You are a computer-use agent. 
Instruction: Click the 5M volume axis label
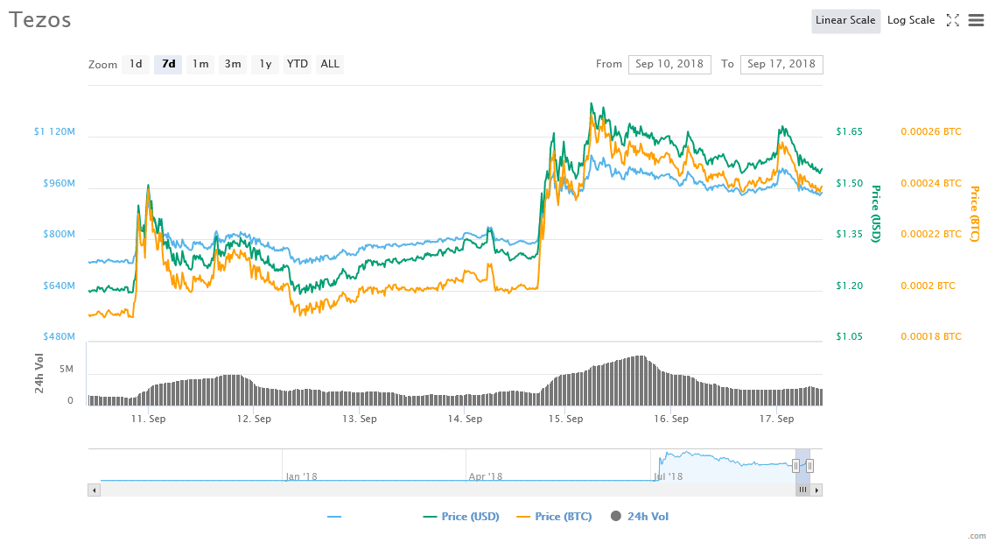66,370
